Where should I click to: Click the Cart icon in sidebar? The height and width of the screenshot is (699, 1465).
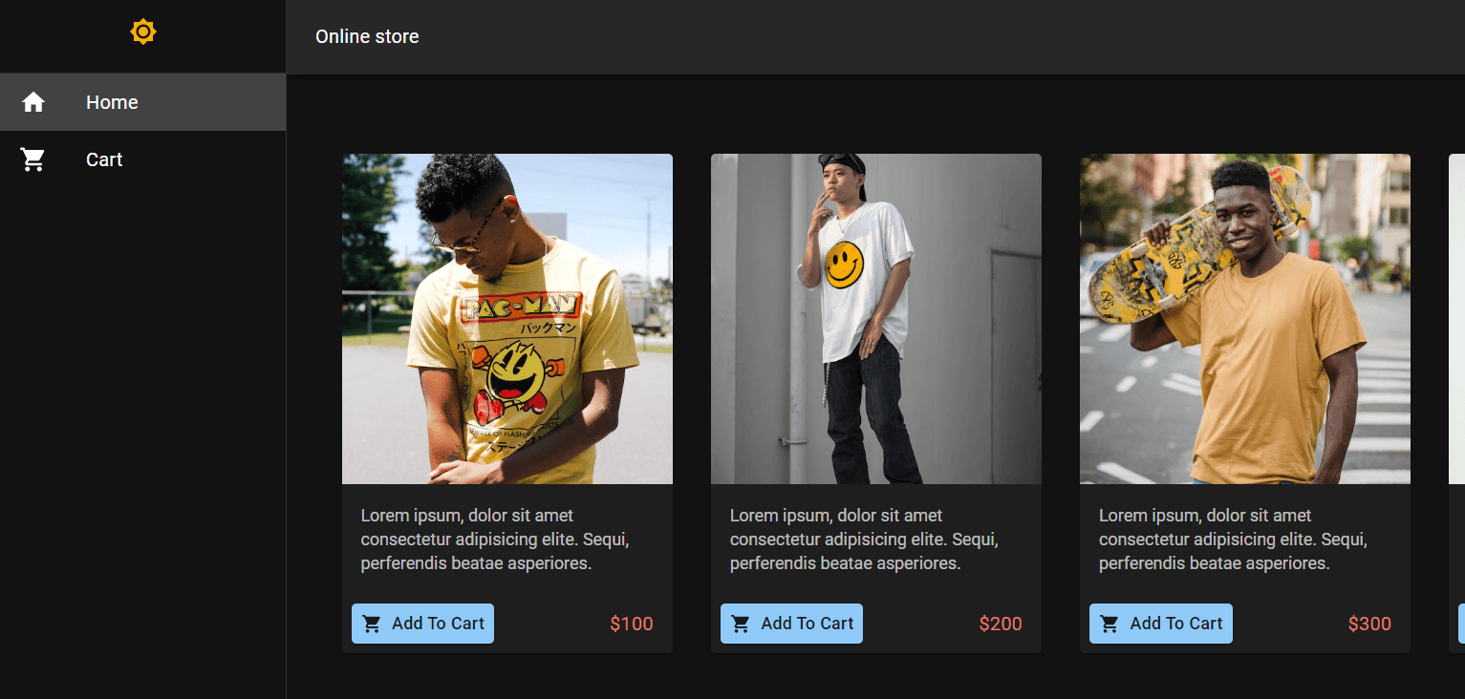coord(33,159)
